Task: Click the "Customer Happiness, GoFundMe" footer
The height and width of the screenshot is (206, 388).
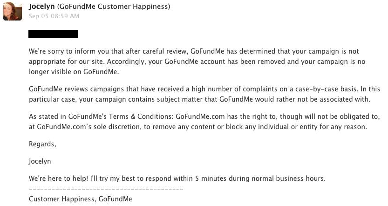Action: coord(81,199)
